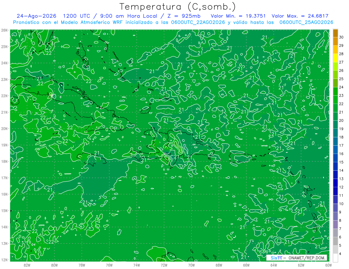349x269 pixels.
Task: Click the "62W" longitude axis label
Action: [301, 265]
